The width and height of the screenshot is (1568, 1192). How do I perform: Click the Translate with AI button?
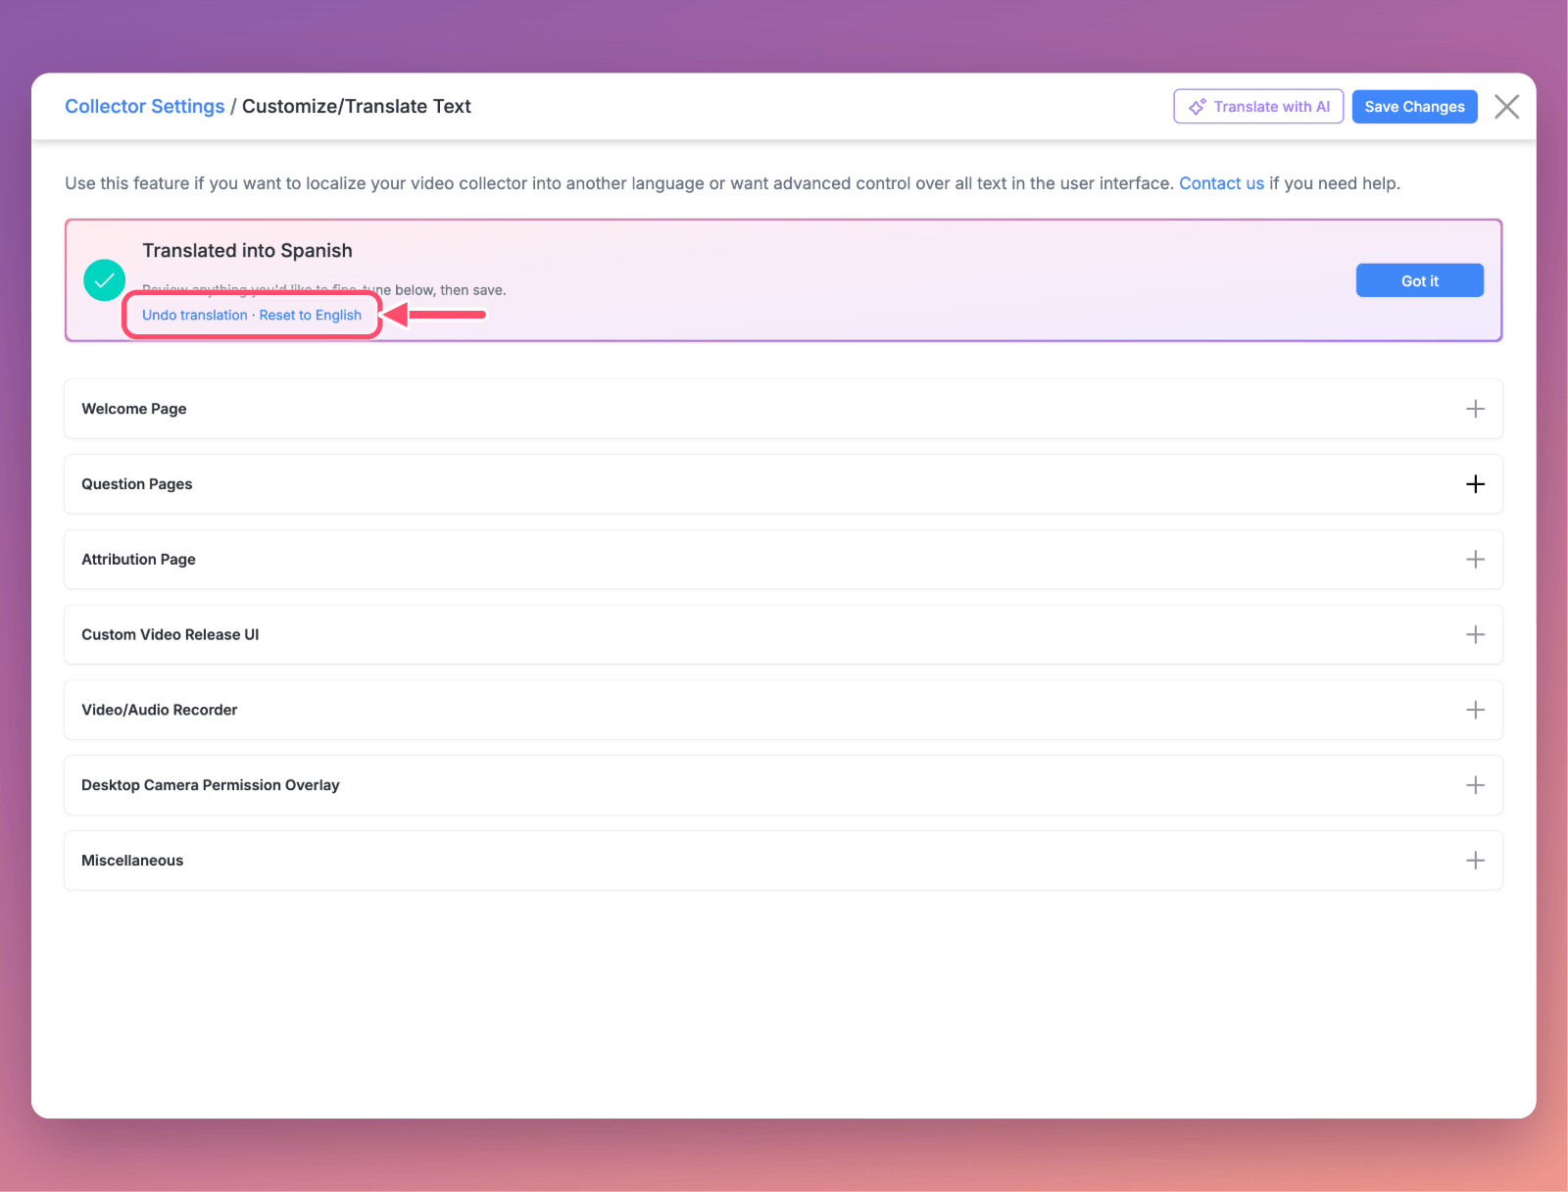pos(1258,107)
